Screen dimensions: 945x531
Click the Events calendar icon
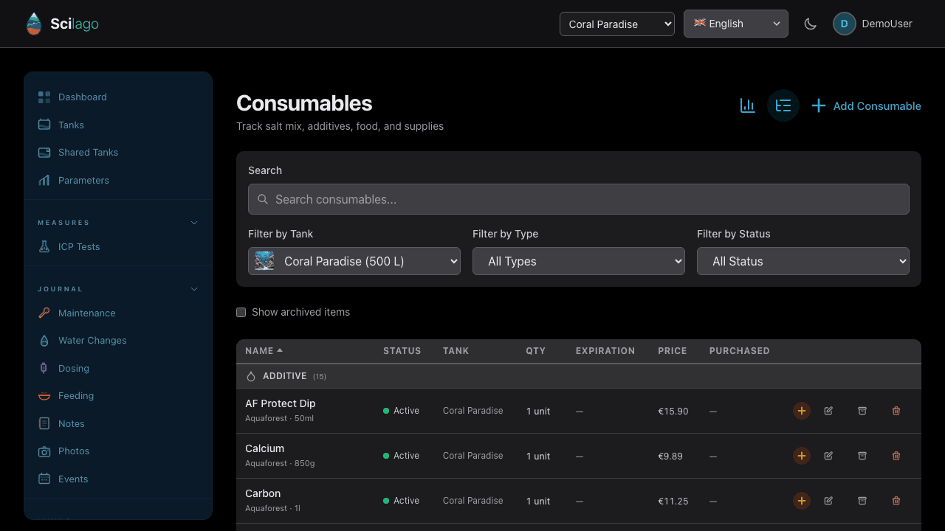click(x=44, y=479)
